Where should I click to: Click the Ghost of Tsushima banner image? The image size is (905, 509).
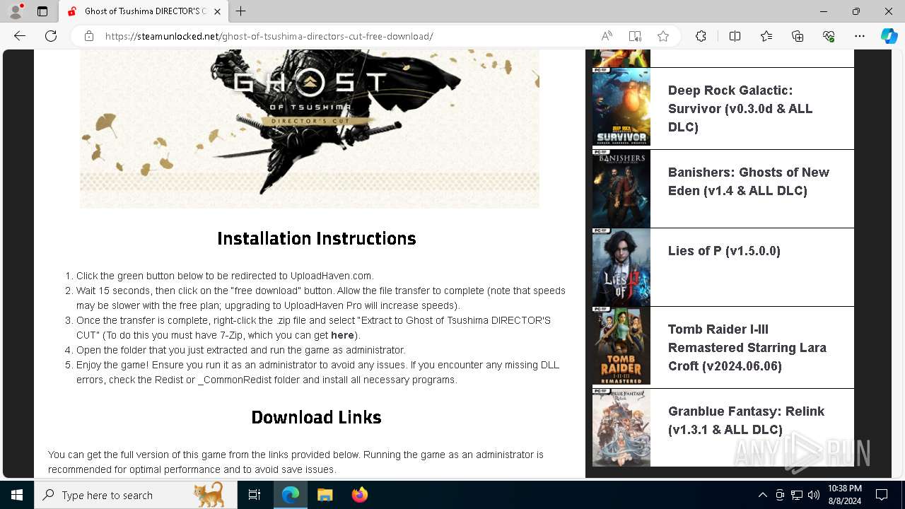[x=309, y=129]
